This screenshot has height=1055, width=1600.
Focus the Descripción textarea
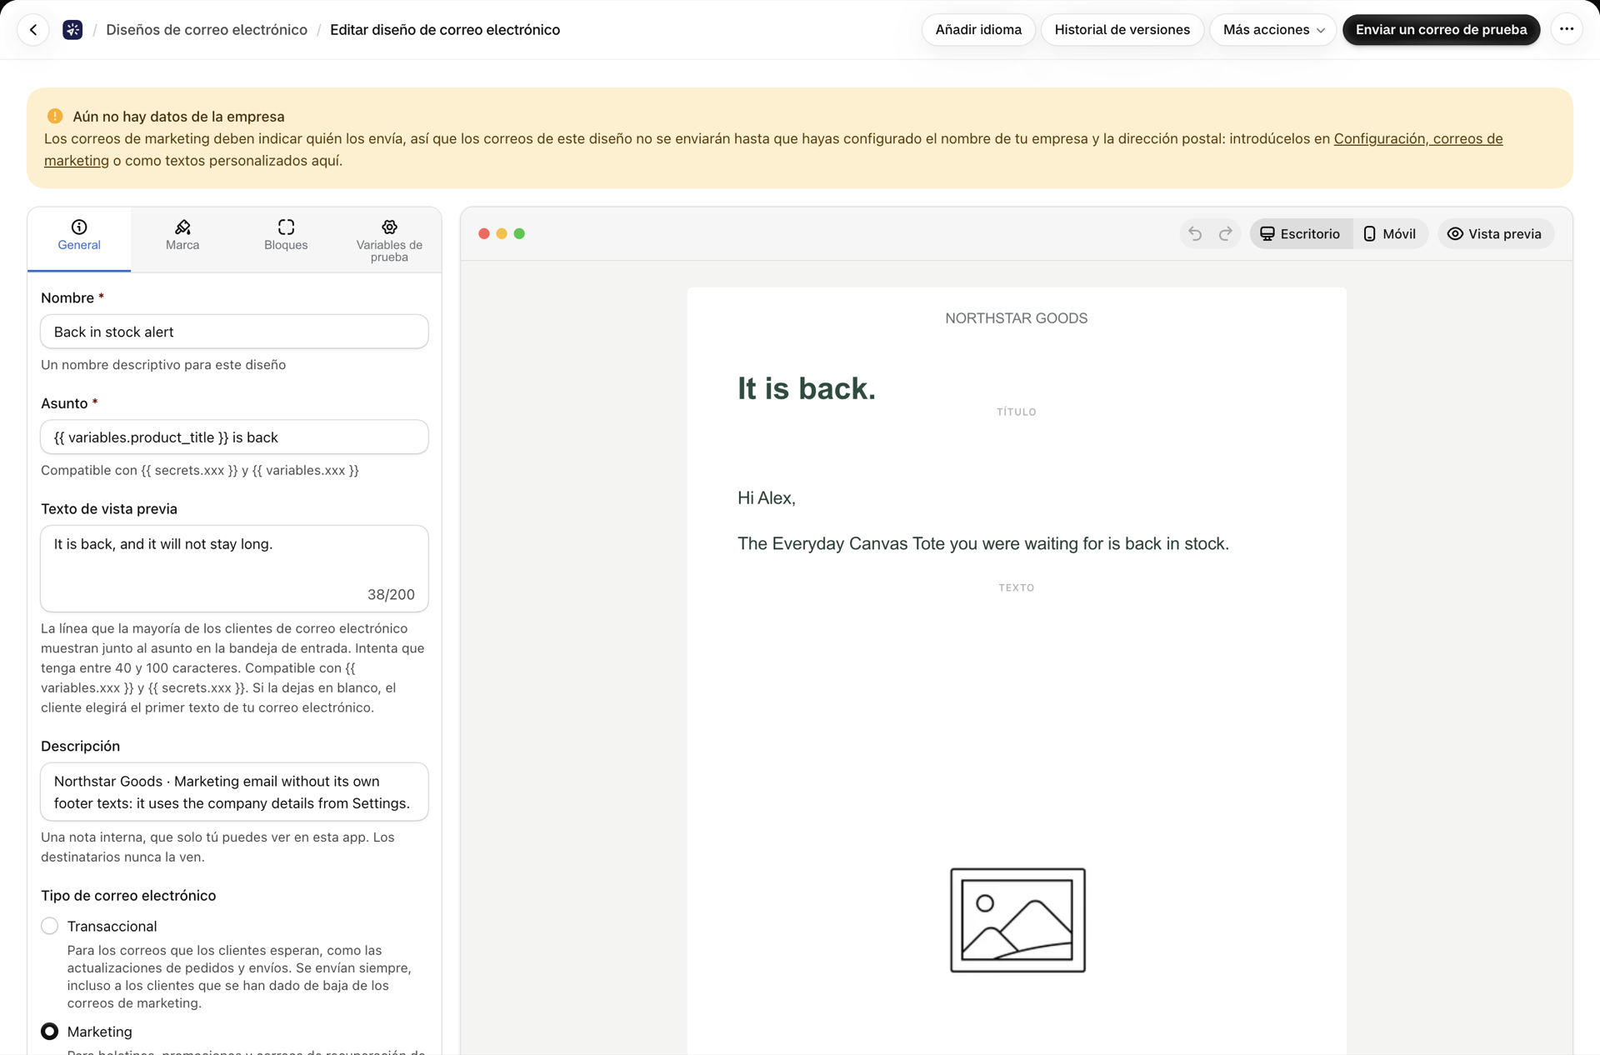point(234,792)
